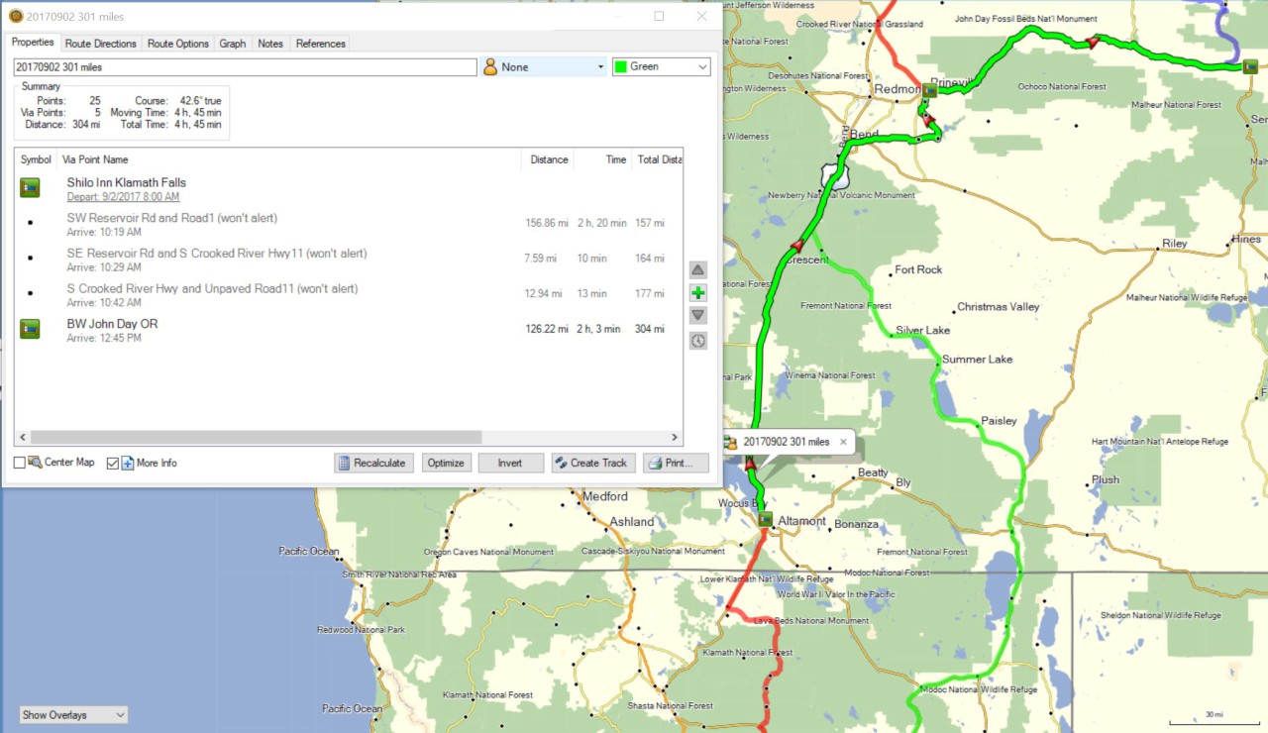Move selected via point up with arrow icon
The height and width of the screenshot is (733, 1268).
pyautogui.click(x=698, y=269)
